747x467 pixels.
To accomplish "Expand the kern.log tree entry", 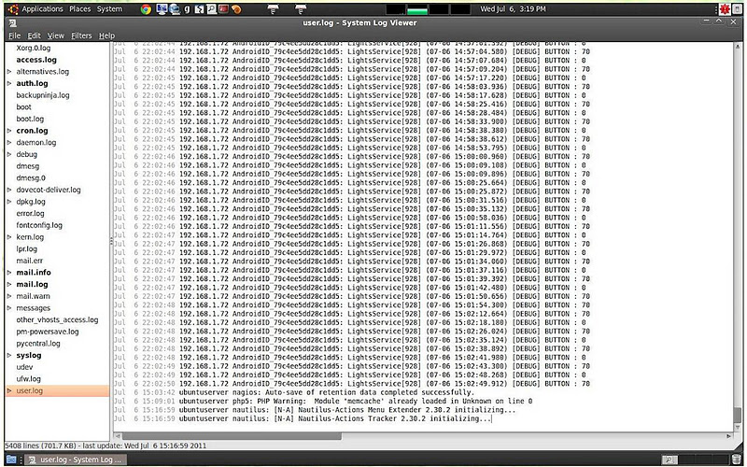I will 9,237.
